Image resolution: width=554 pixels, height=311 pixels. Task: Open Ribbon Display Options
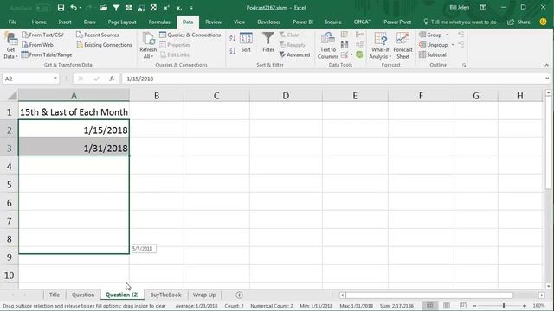pos(483,8)
